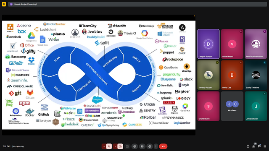Viewport: 269px width, 151px height.
Task: Show the participants list
Action: [x=253, y=146]
